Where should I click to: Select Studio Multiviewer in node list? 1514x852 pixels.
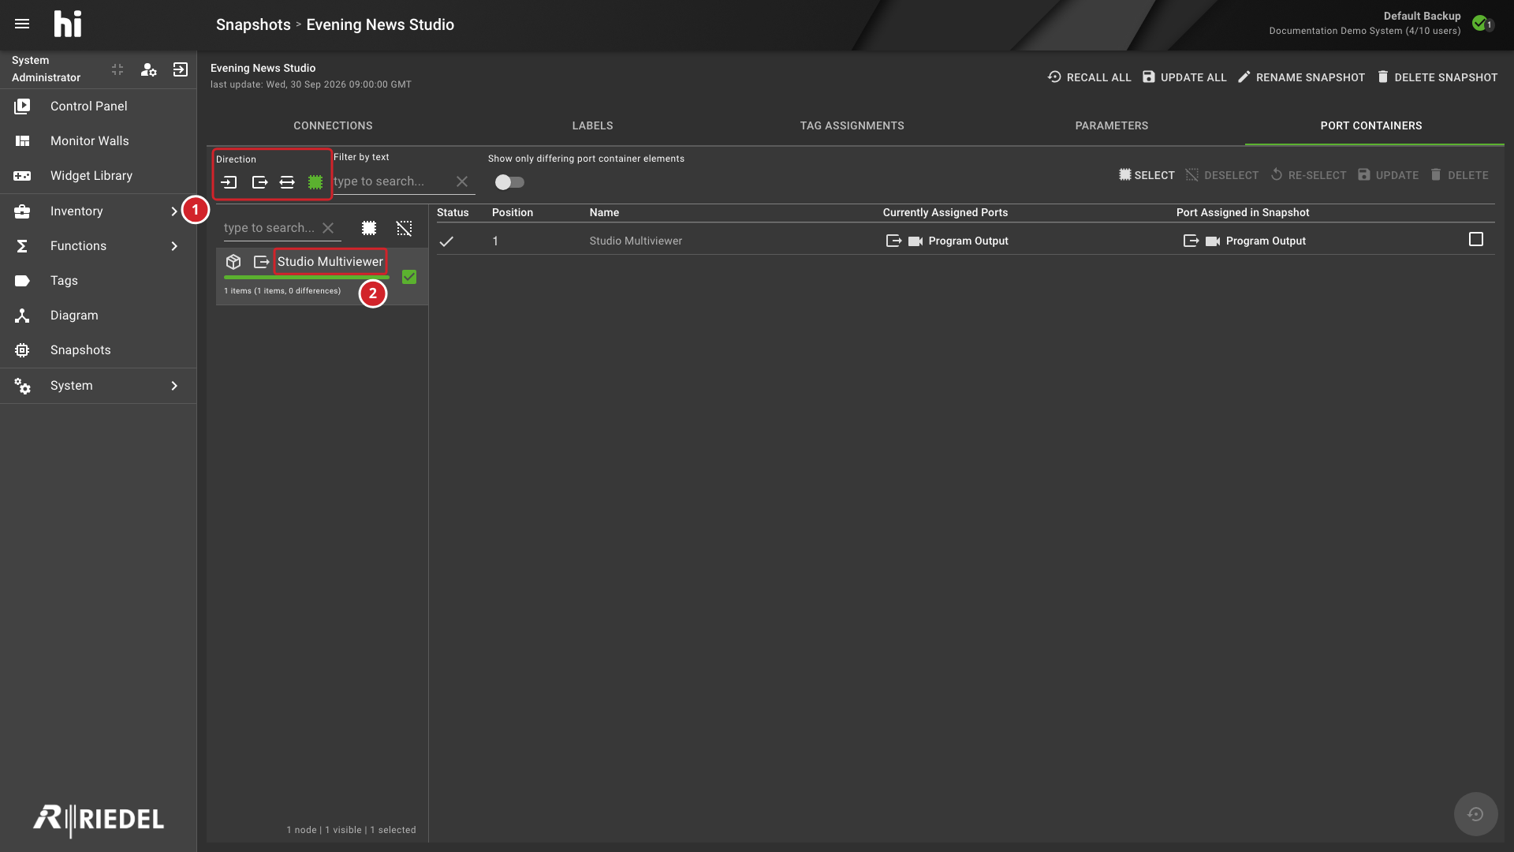coord(330,262)
